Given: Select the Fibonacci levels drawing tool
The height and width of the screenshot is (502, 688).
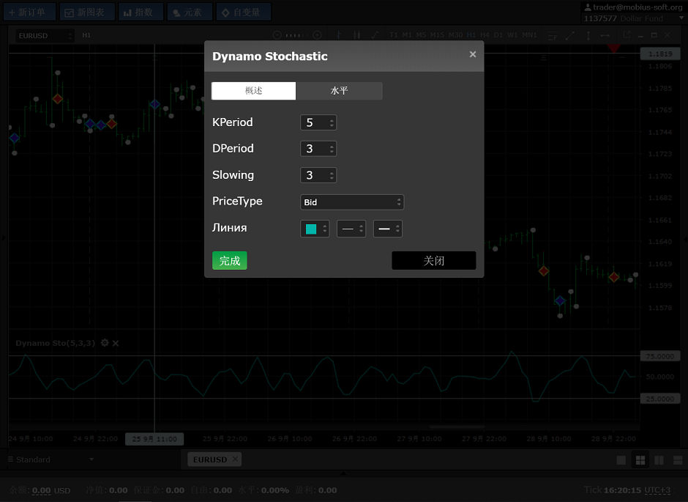Looking at the screenshot, I should (x=553, y=36).
